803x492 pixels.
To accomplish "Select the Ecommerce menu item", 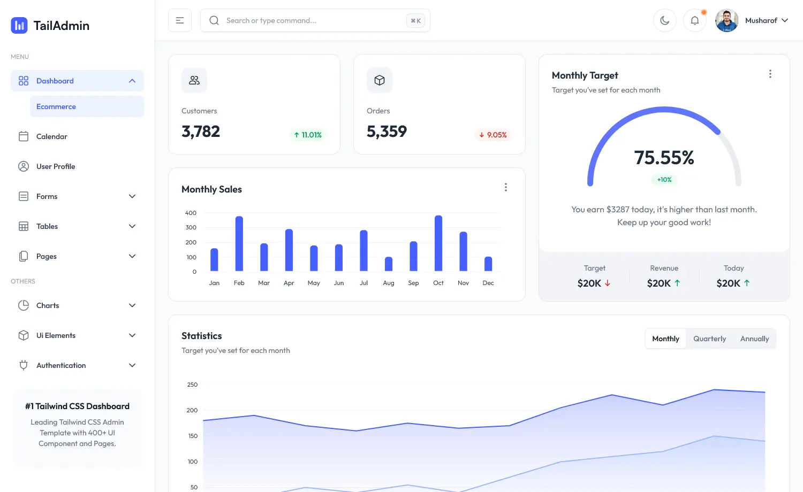I will [x=56, y=106].
